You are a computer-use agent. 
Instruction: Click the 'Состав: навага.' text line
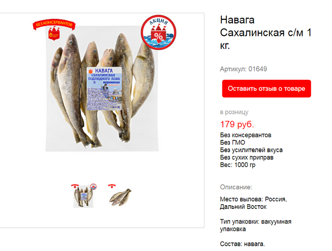242,244
